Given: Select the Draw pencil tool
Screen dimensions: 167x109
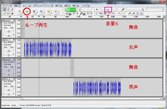Looking at the screenshot, I should (12, 9).
